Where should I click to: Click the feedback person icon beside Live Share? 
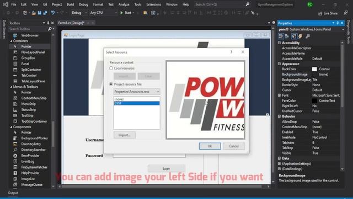pyautogui.click(x=346, y=13)
